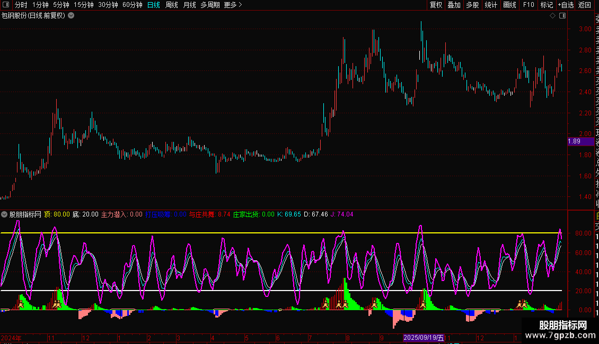Screen dimensions: 599x344
Task: Select the 15分钟 period tab
Action: (84, 5)
